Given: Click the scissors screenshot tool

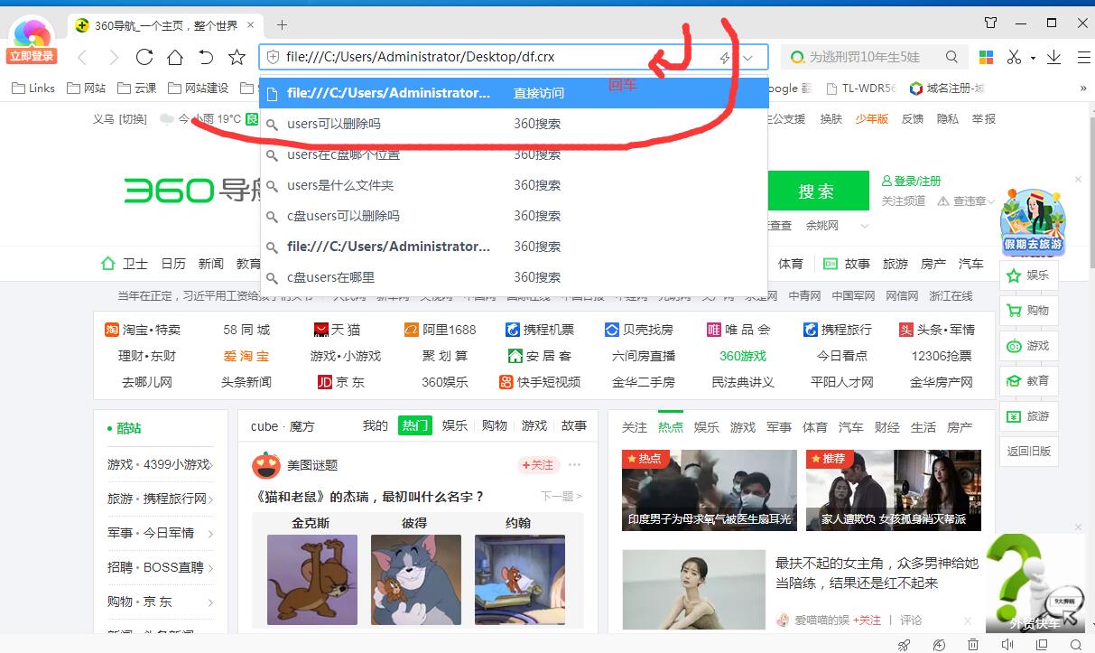Looking at the screenshot, I should click(1015, 57).
